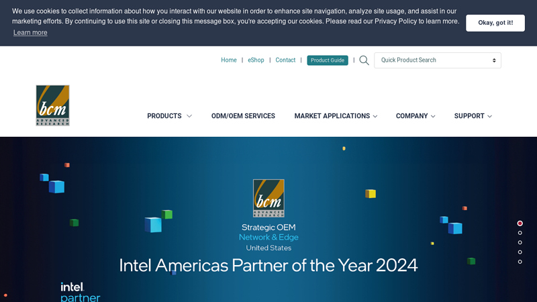Click the United States text
This screenshot has height=302, width=537.
[268, 248]
